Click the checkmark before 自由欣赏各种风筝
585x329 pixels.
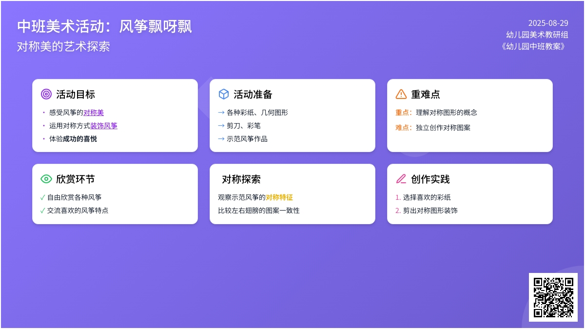[43, 197]
